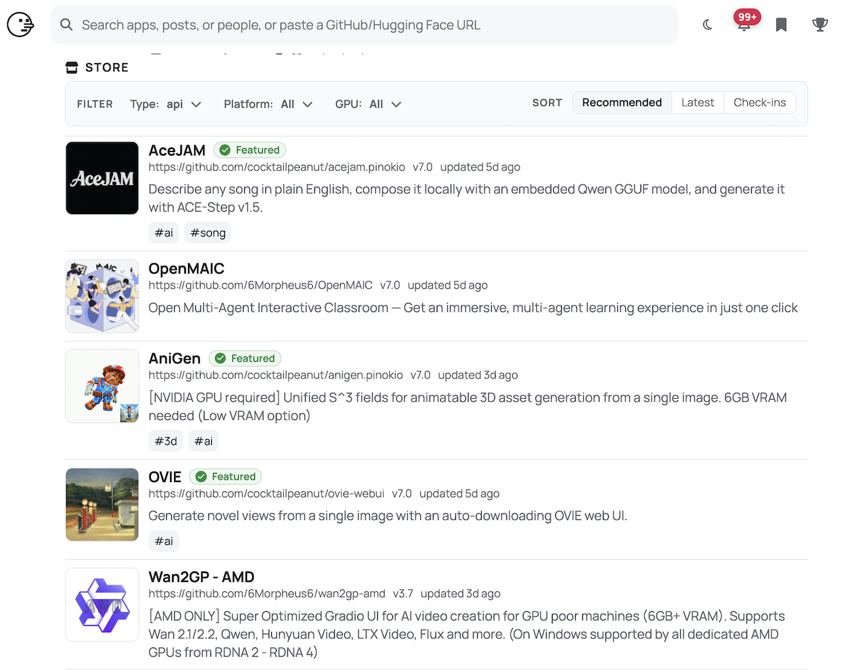Click the #song tag under AceJAM

point(208,233)
